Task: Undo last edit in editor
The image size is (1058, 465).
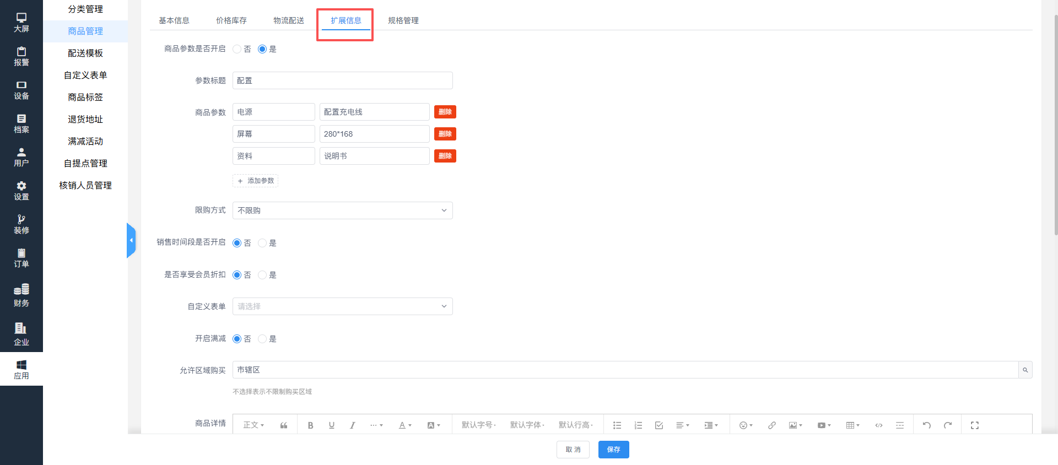Action: click(x=927, y=425)
